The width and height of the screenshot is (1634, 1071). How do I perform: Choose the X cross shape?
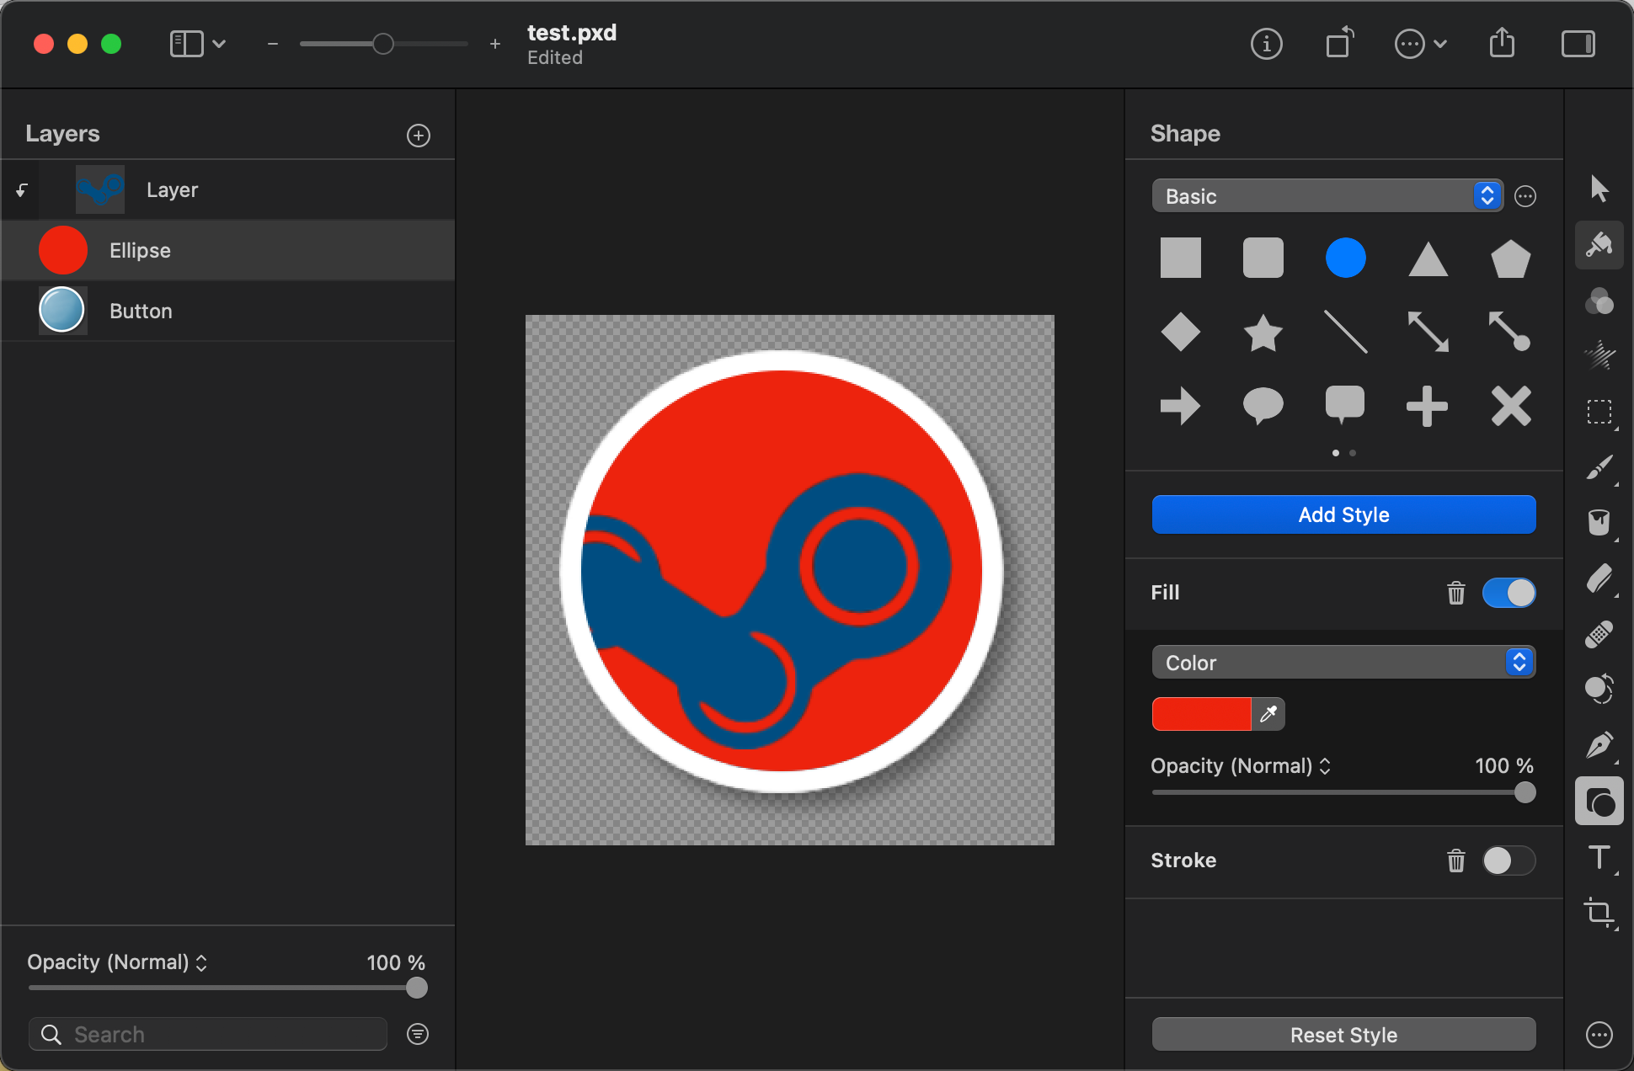pos(1511,406)
